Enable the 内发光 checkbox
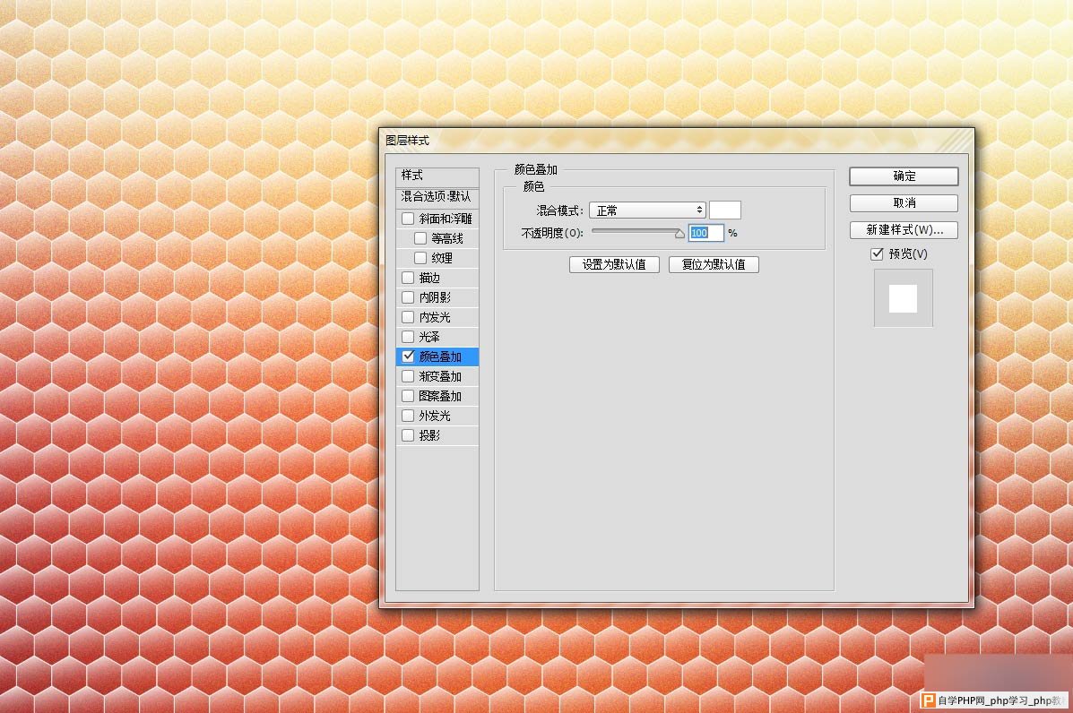The image size is (1073, 713). [x=408, y=317]
